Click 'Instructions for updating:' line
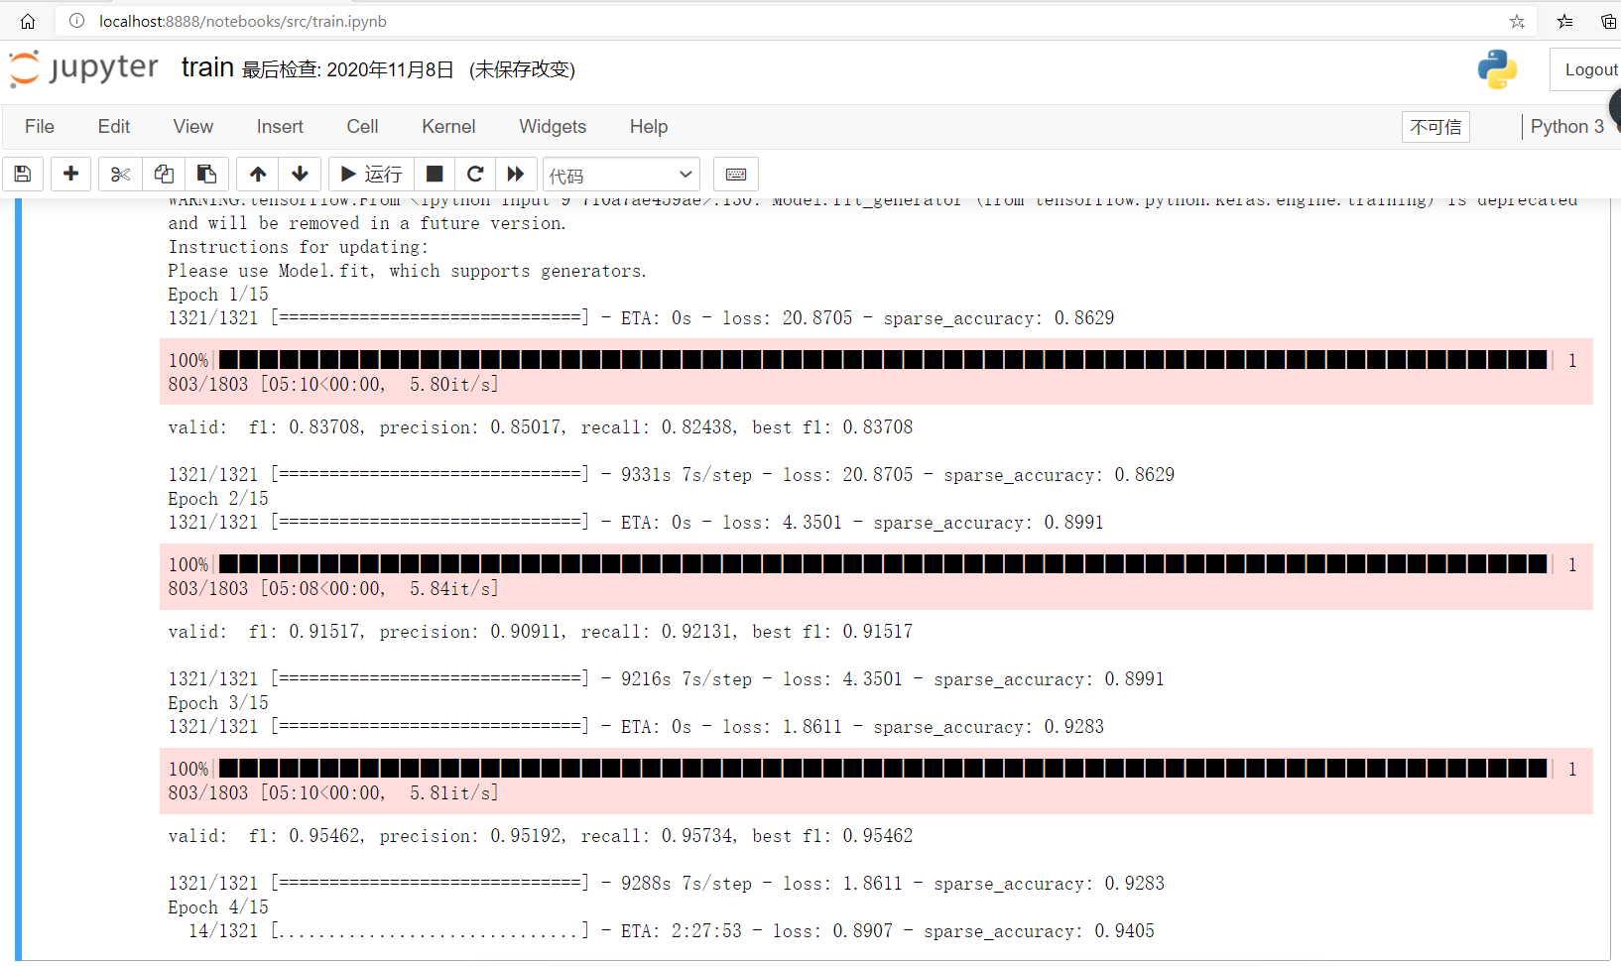Viewport: 1621px width, 966px height. (299, 247)
